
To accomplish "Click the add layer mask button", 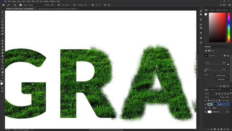I will point(215,130).
